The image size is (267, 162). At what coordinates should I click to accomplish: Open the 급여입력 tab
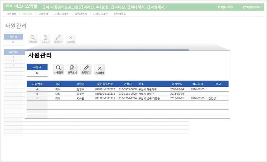click(x=43, y=14)
